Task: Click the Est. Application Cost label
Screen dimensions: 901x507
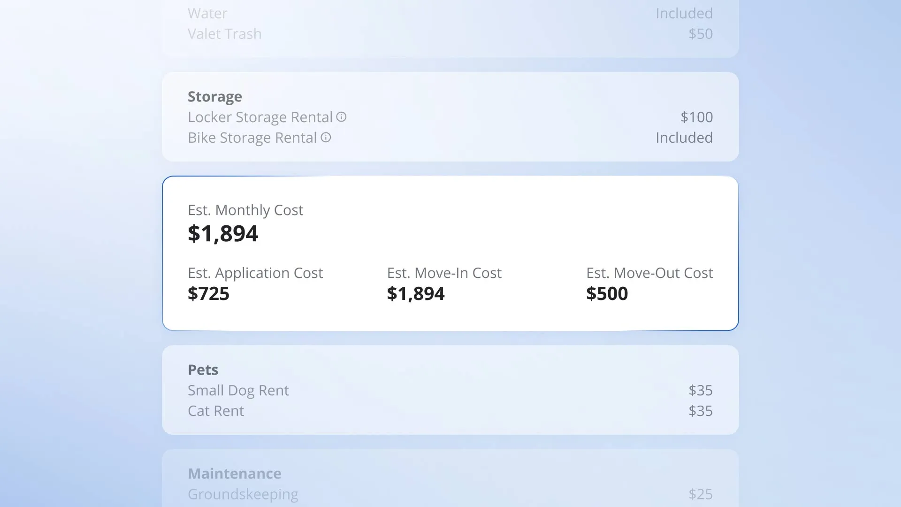Action: 255,273
